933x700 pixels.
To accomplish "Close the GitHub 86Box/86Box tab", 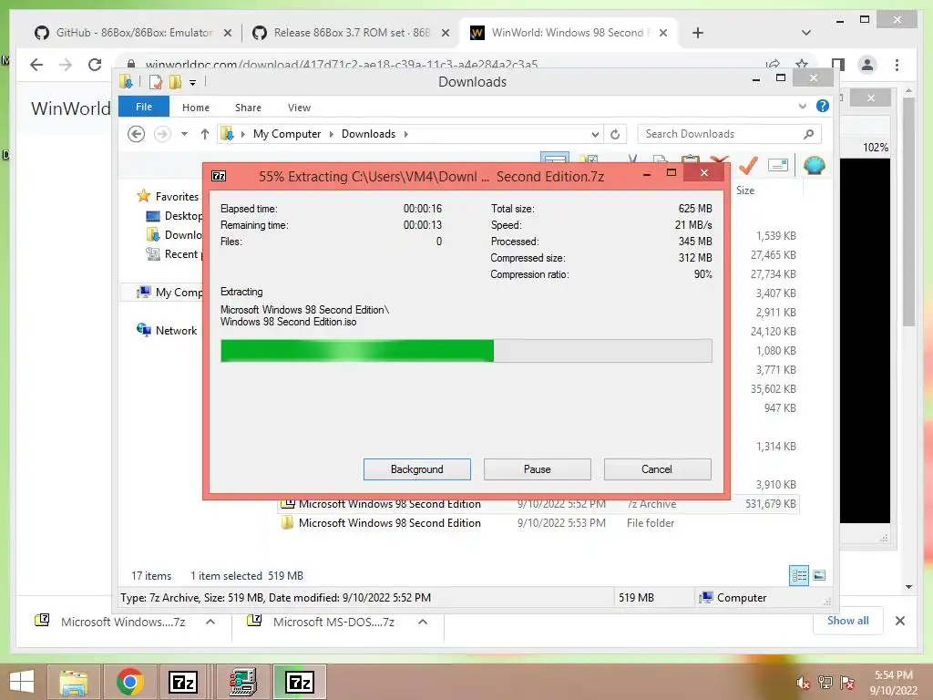I will [x=227, y=33].
